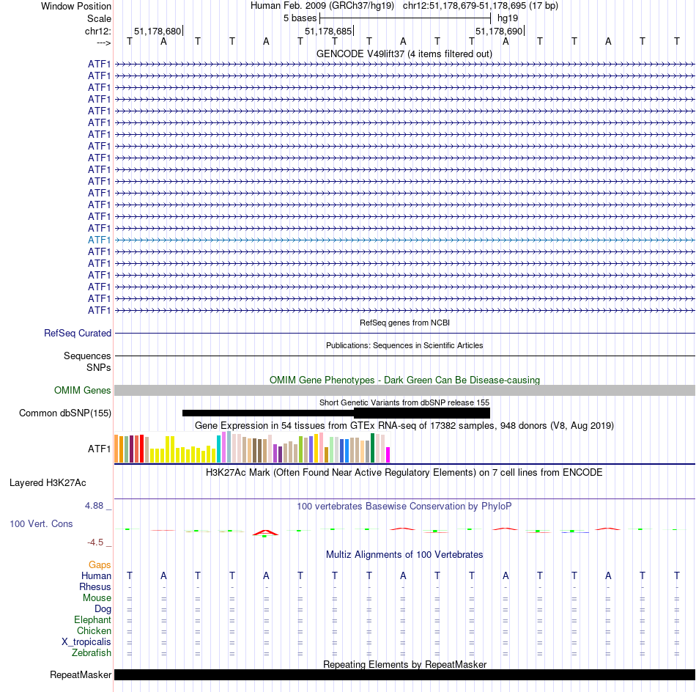Click the --> sequence direction arrow label
Screen dimensions: 696x692
103,43
